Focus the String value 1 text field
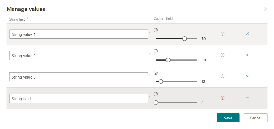274x129 pixels. (78, 34)
